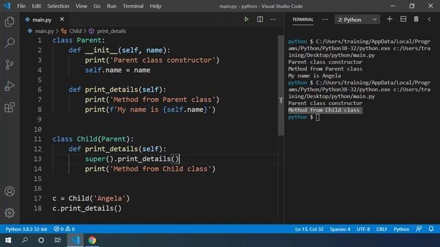This screenshot has width=440, height=247.
Task: Open the Search view in activity bar
Action: (10, 43)
